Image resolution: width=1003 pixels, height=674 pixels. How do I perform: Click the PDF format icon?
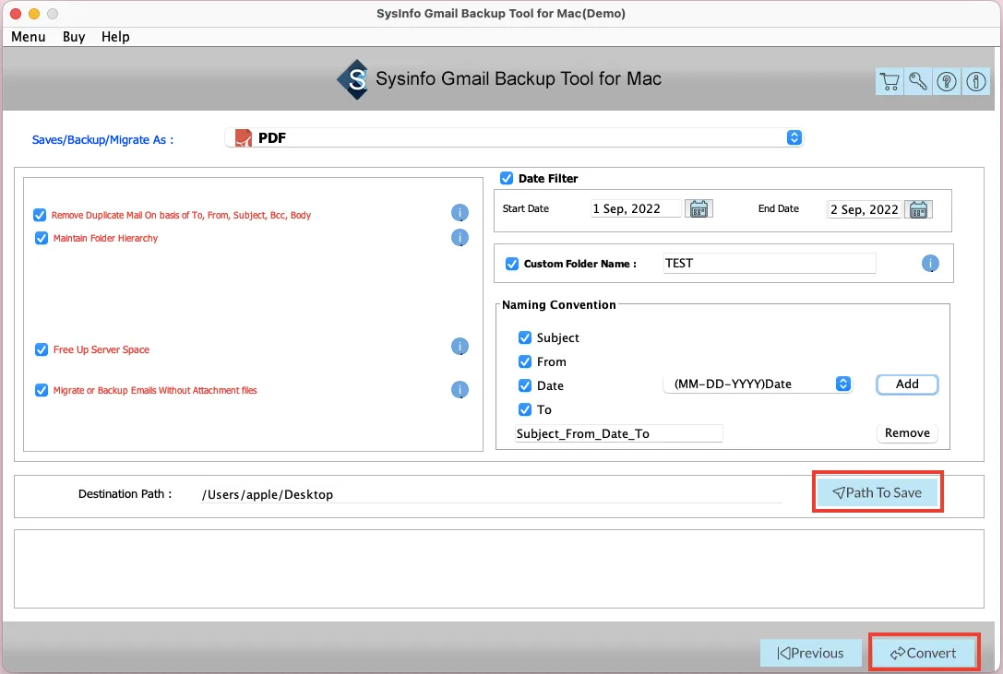pyautogui.click(x=243, y=138)
